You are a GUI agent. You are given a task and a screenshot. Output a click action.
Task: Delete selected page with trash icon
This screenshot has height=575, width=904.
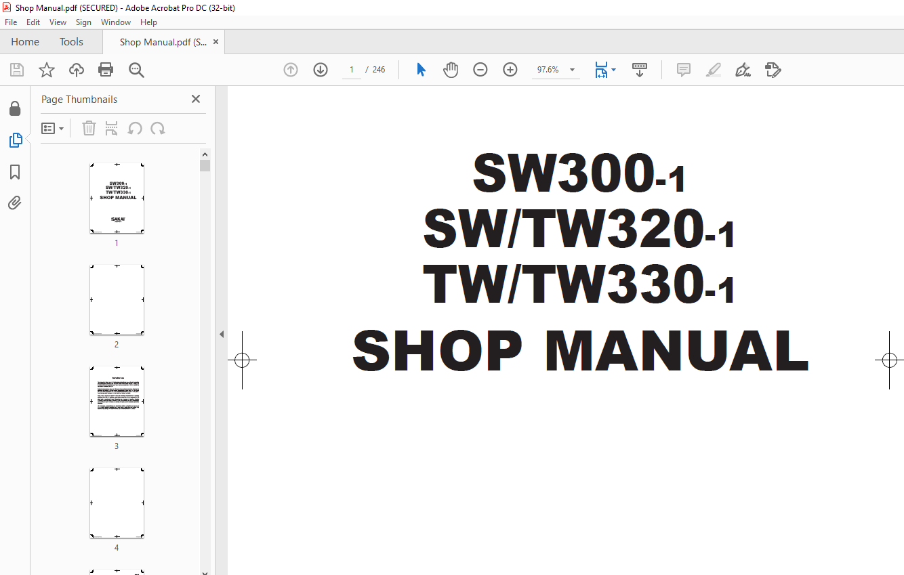coord(89,128)
